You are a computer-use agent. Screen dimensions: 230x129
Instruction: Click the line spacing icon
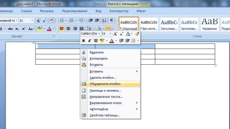tap(89, 28)
